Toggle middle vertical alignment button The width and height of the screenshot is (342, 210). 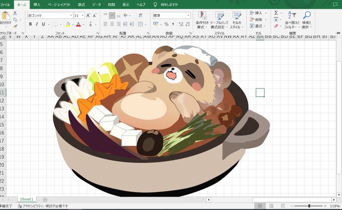coord(112,15)
